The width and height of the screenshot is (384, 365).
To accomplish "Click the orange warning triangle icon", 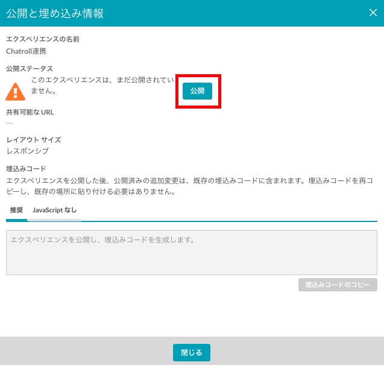I will coord(15,91).
